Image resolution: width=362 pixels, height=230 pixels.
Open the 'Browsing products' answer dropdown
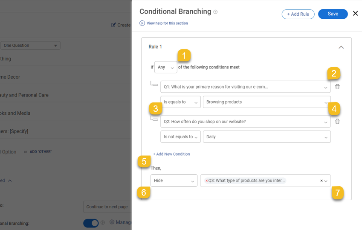(266, 102)
